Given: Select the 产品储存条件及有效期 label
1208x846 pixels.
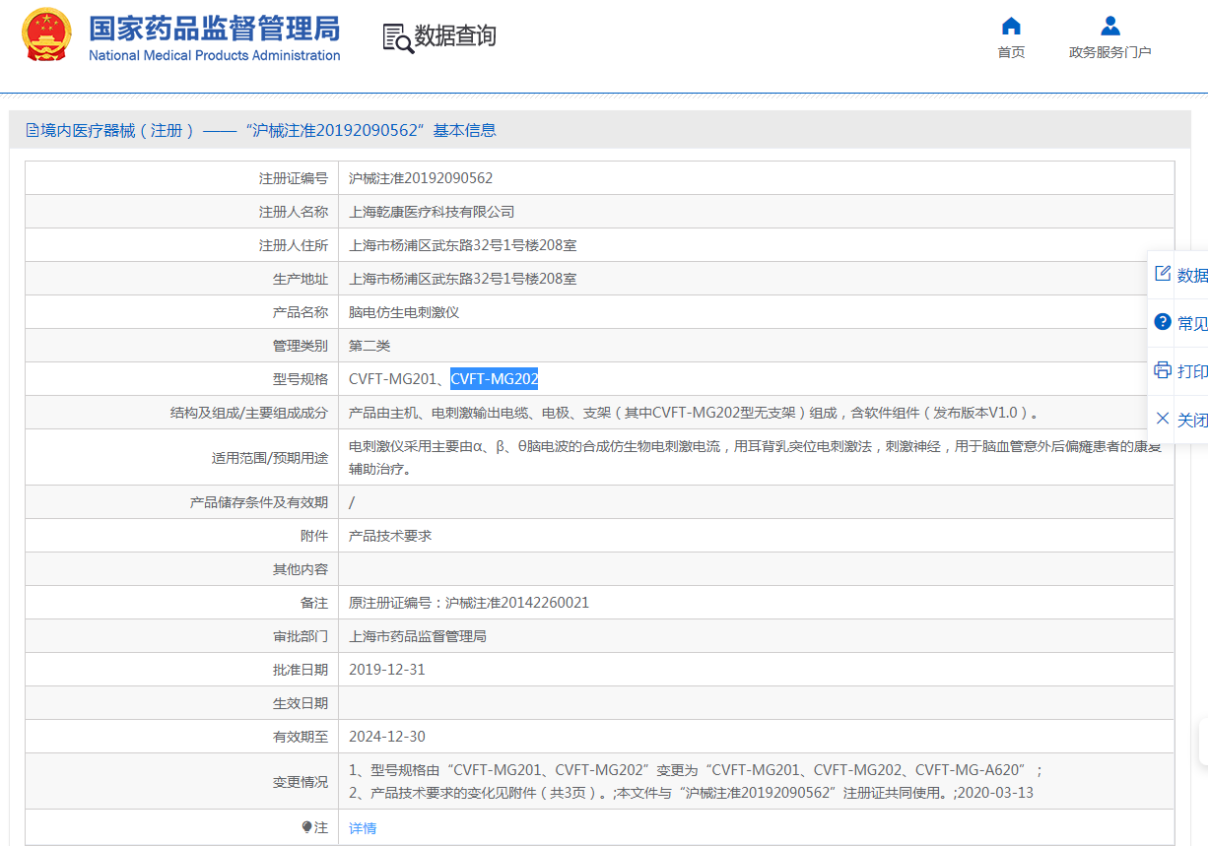Looking at the screenshot, I should pos(258,502).
